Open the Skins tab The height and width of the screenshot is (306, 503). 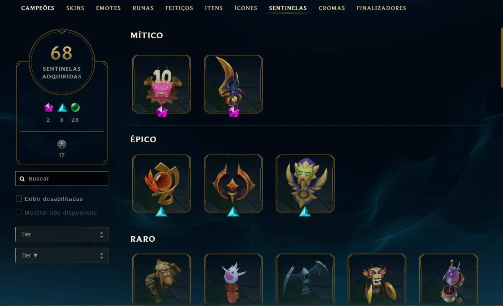75,8
